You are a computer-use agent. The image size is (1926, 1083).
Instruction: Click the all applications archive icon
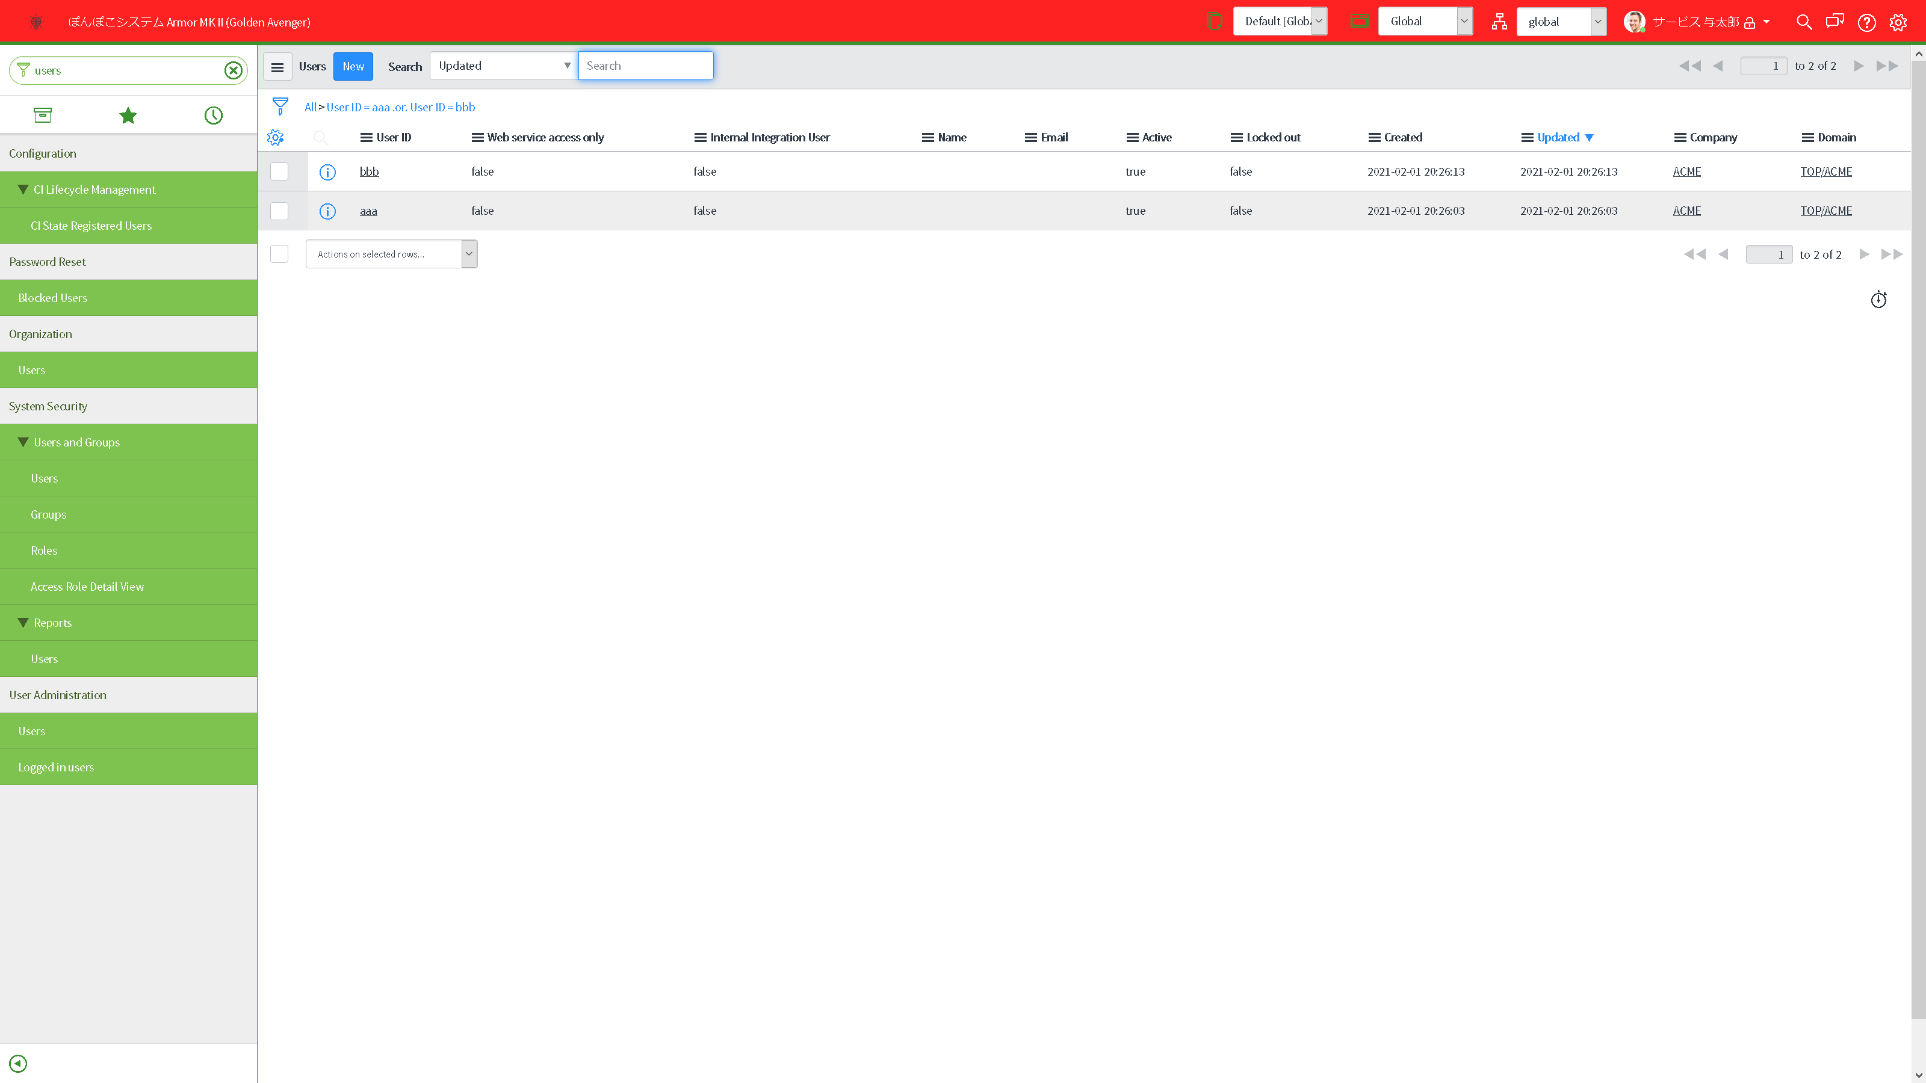[x=43, y=115]
